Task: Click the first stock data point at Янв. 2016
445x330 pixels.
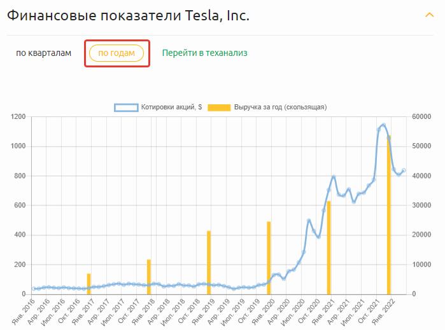Action: [x=34, y=289]
